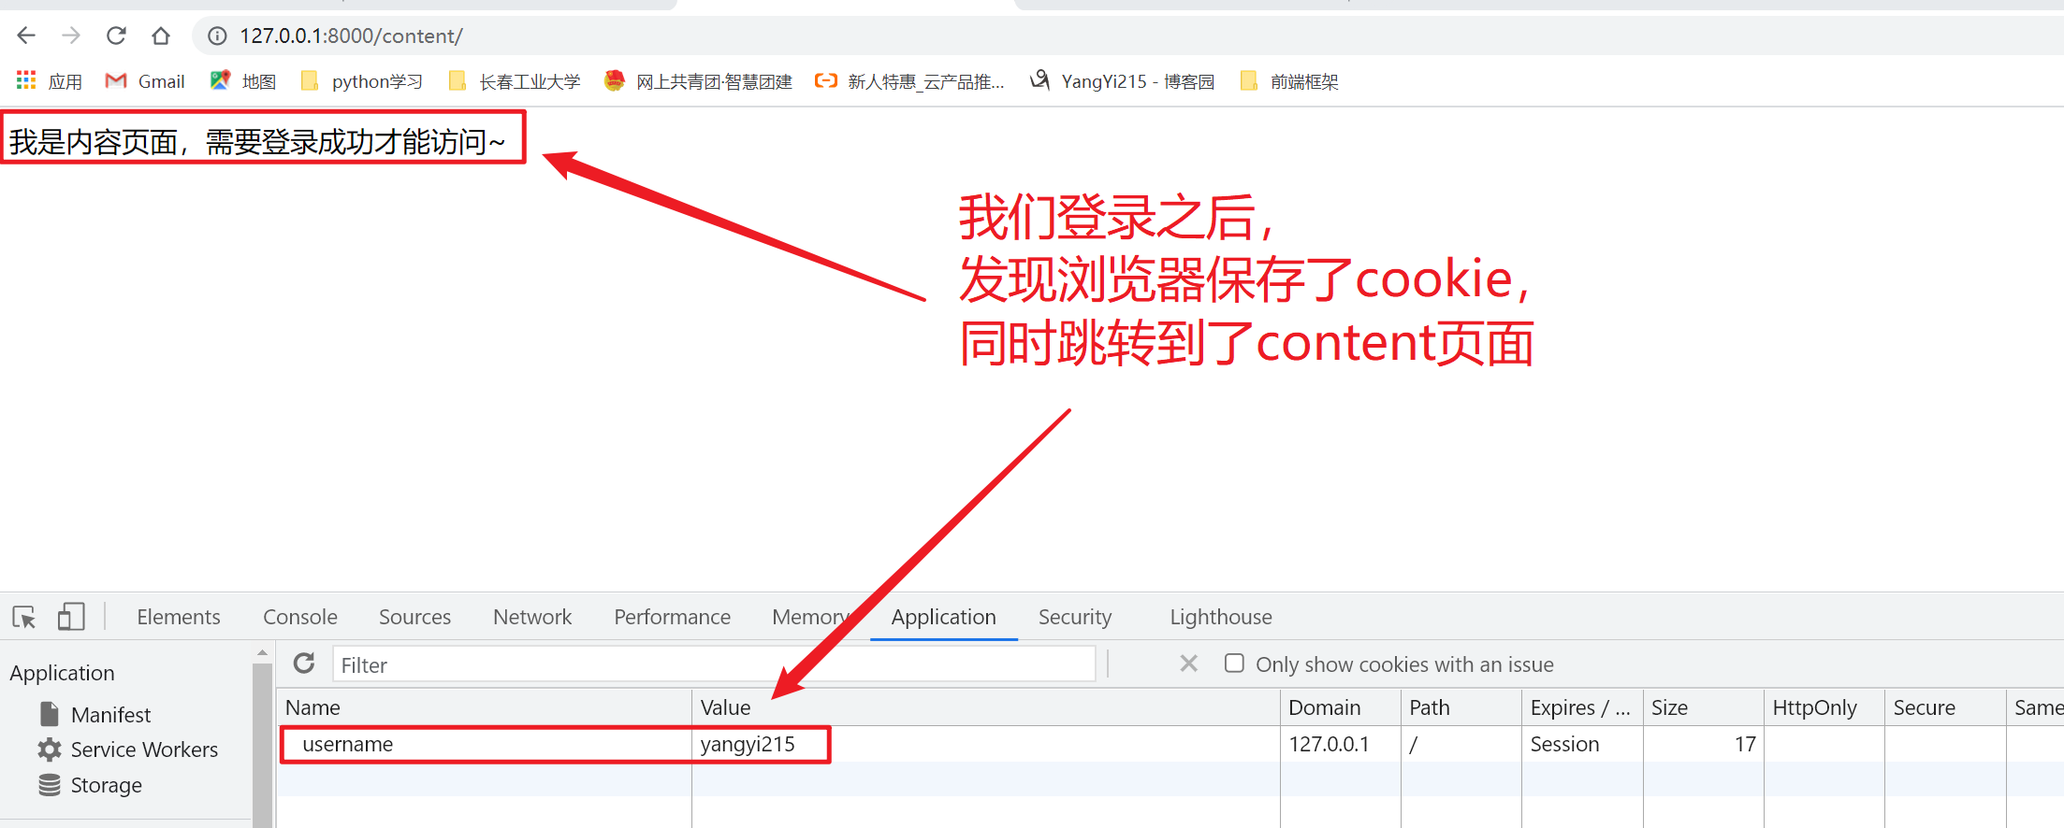Viewport: 2064px width, 828px height.
Task: Sort cookies by Secure column header
Action: pos(1945,707)
